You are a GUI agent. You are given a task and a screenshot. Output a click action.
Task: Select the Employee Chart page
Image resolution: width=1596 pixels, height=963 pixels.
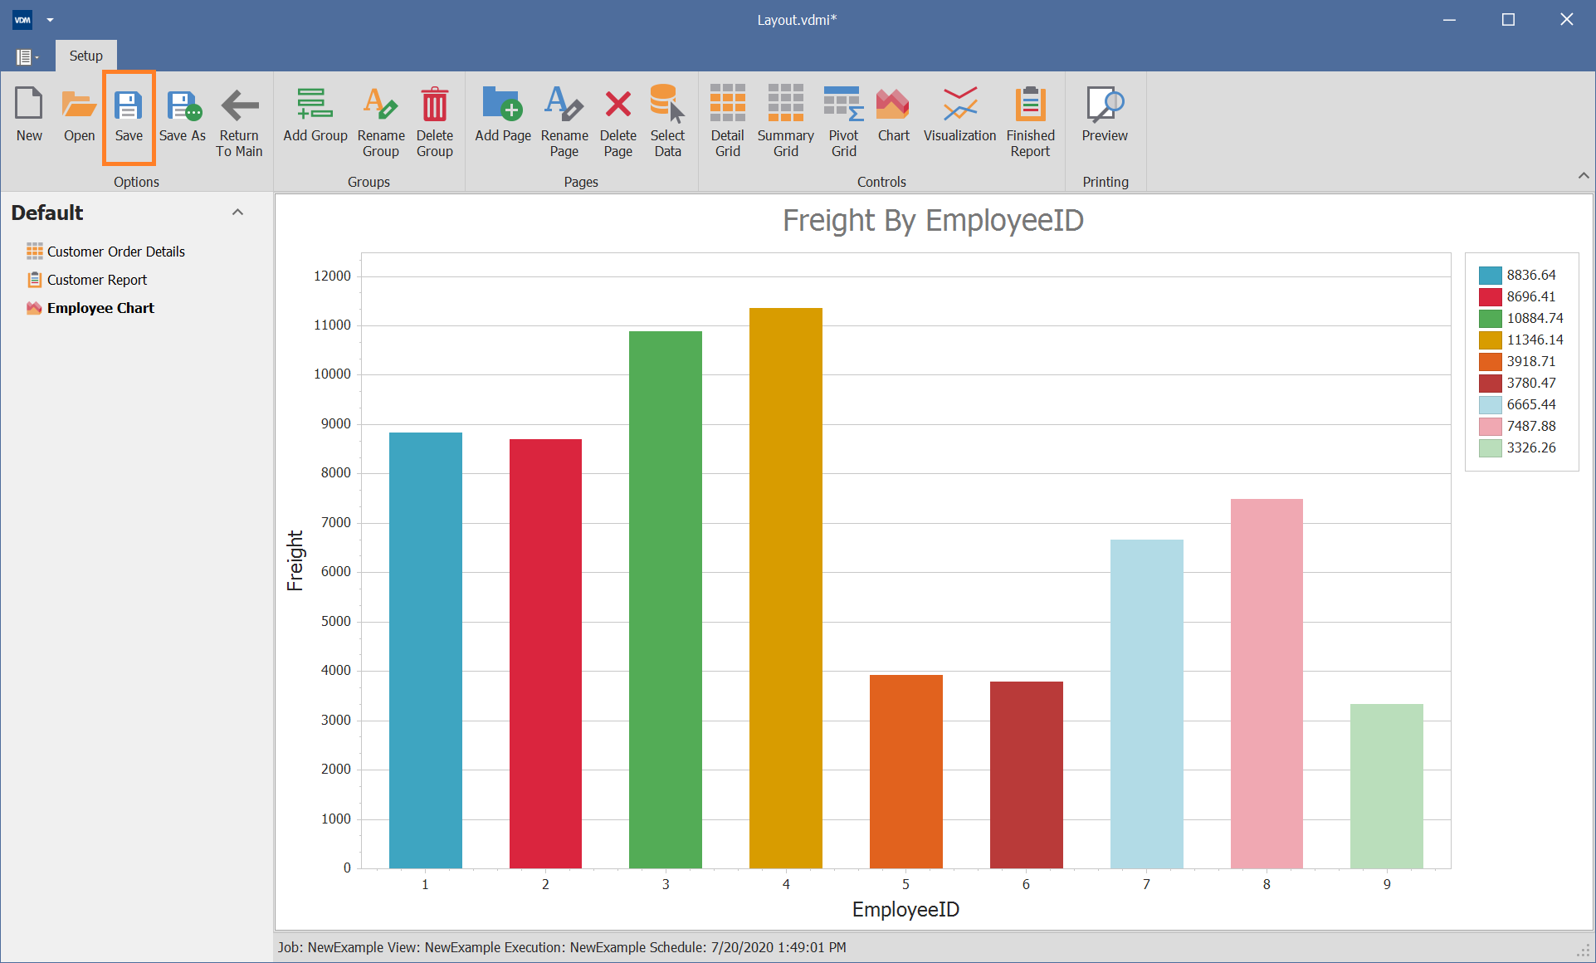click(90, 308)
